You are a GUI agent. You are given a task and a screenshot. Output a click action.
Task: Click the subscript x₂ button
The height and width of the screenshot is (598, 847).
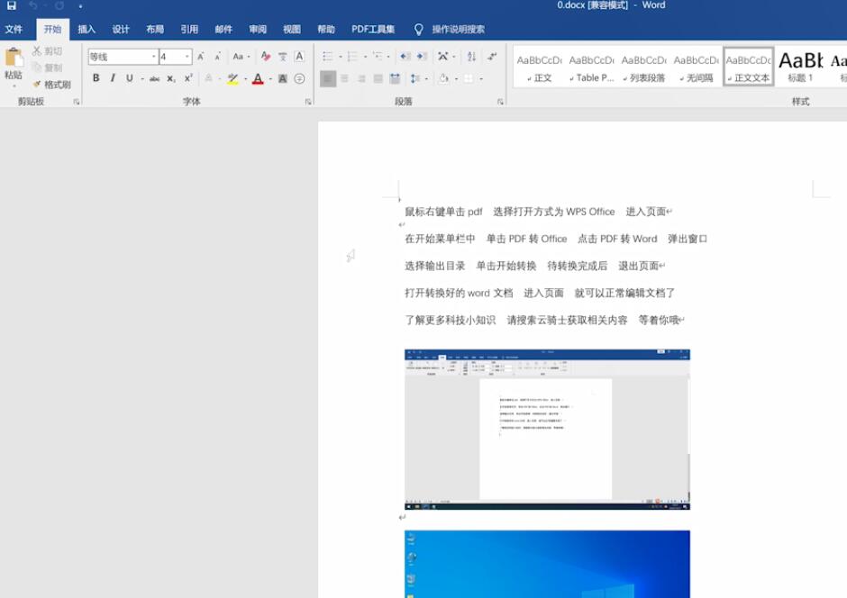[x=170, y=78]
